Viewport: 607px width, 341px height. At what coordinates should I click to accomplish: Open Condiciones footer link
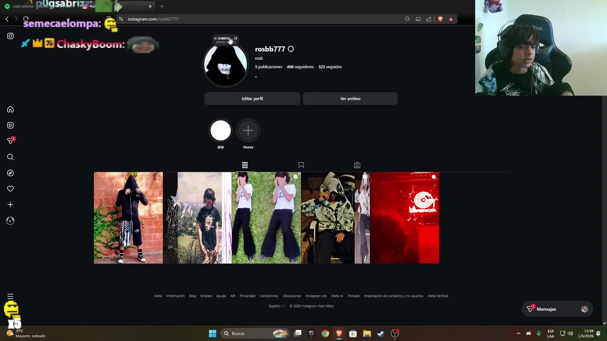[x=269, y=296]
